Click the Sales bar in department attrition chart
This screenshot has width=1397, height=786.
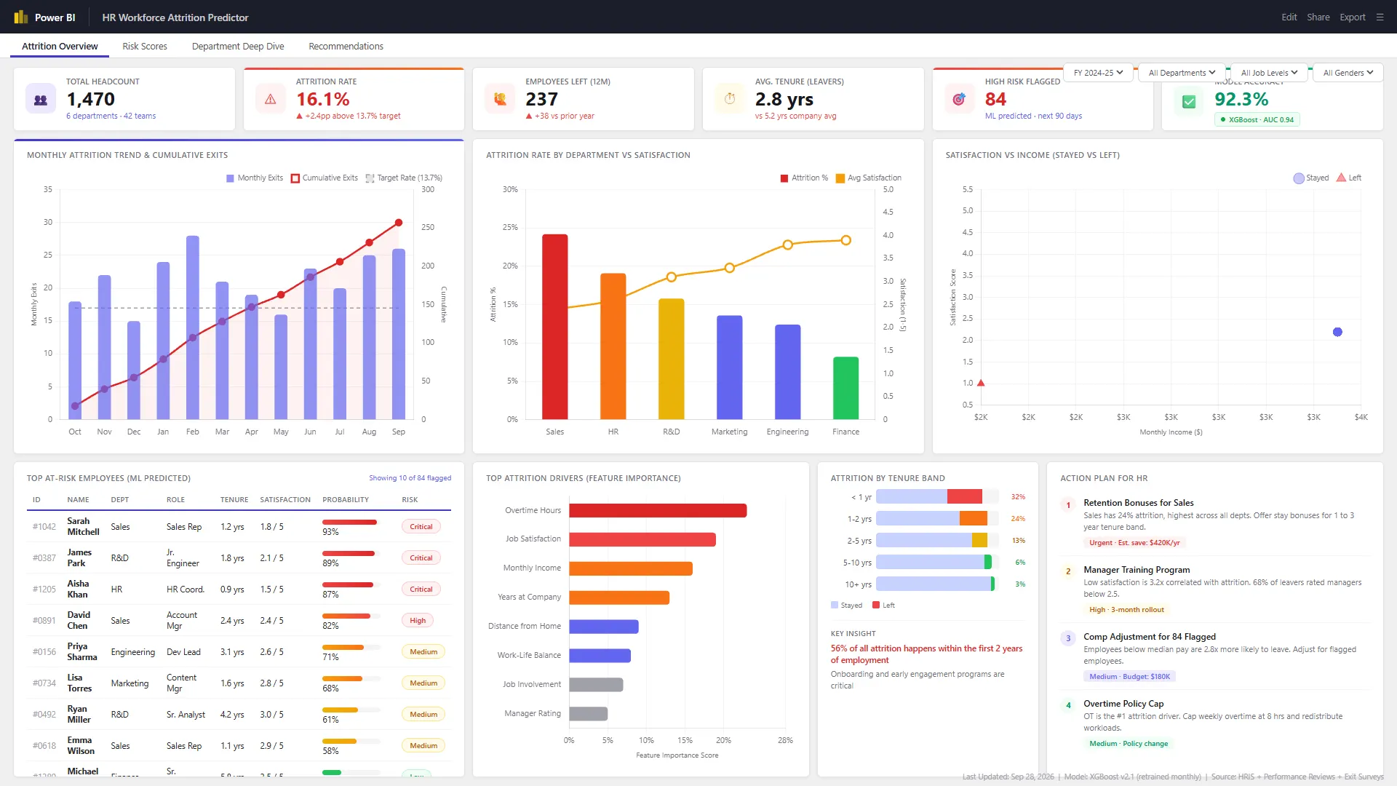(x=554, y=327)
